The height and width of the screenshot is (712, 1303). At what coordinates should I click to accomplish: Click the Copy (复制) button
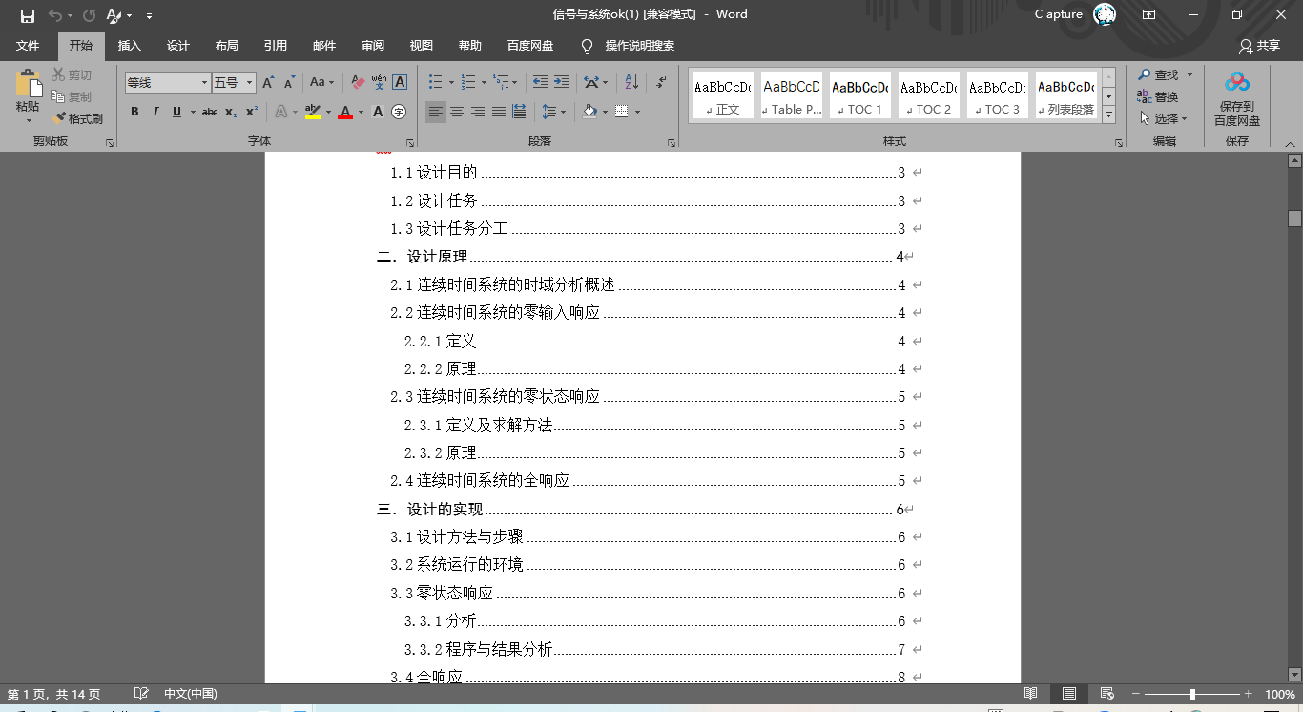tap(72, 96)
